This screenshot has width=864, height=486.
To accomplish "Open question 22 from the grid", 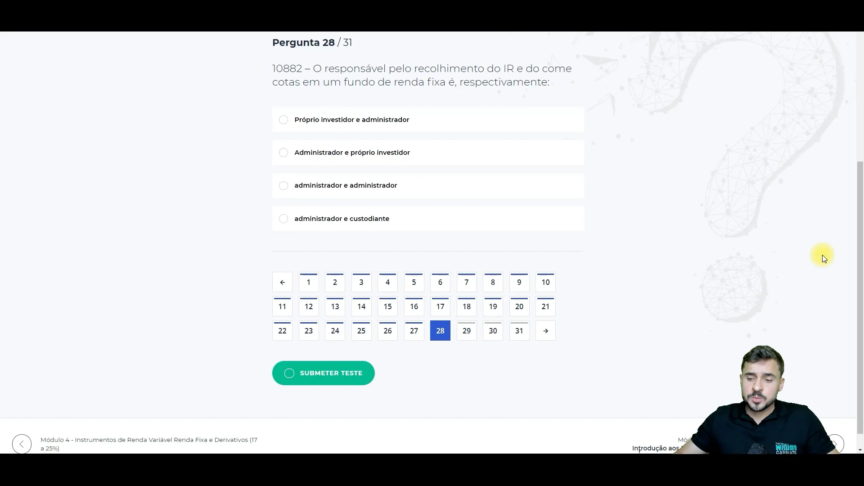I will [x=282, y=331].
